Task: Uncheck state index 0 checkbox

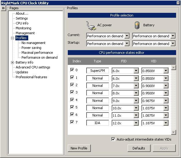Action: pos(72,70)
